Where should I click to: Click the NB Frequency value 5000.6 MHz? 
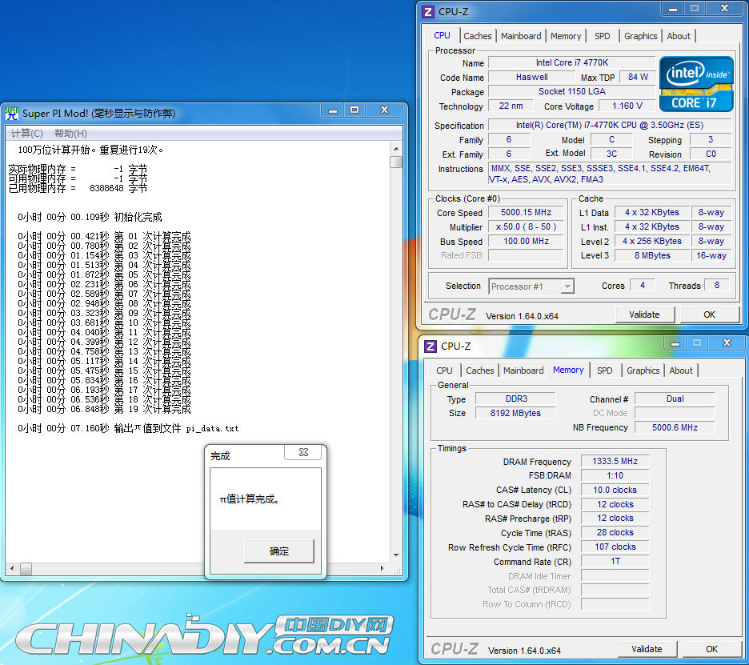[675, 427]
